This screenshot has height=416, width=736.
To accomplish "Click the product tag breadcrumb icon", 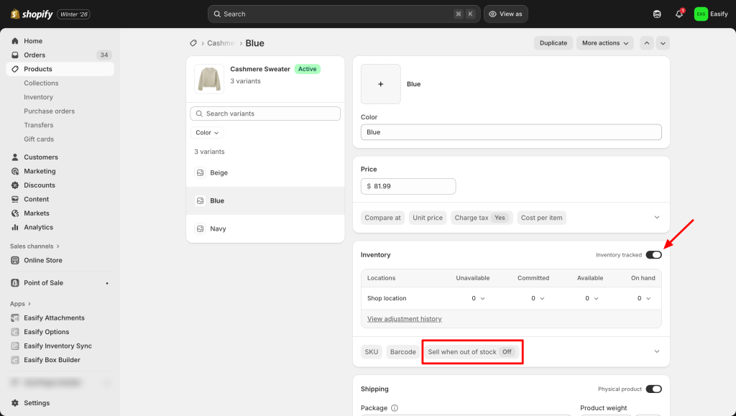I will click(x=193, y=43).
